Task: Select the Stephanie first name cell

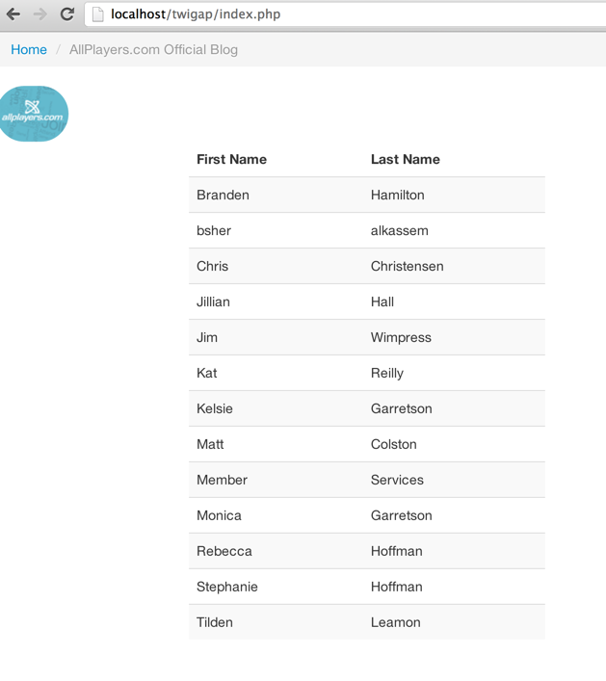Action: [226, 587]
